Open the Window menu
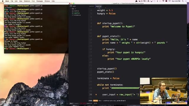This screenshot has height=106, width=189. (47, 1)
